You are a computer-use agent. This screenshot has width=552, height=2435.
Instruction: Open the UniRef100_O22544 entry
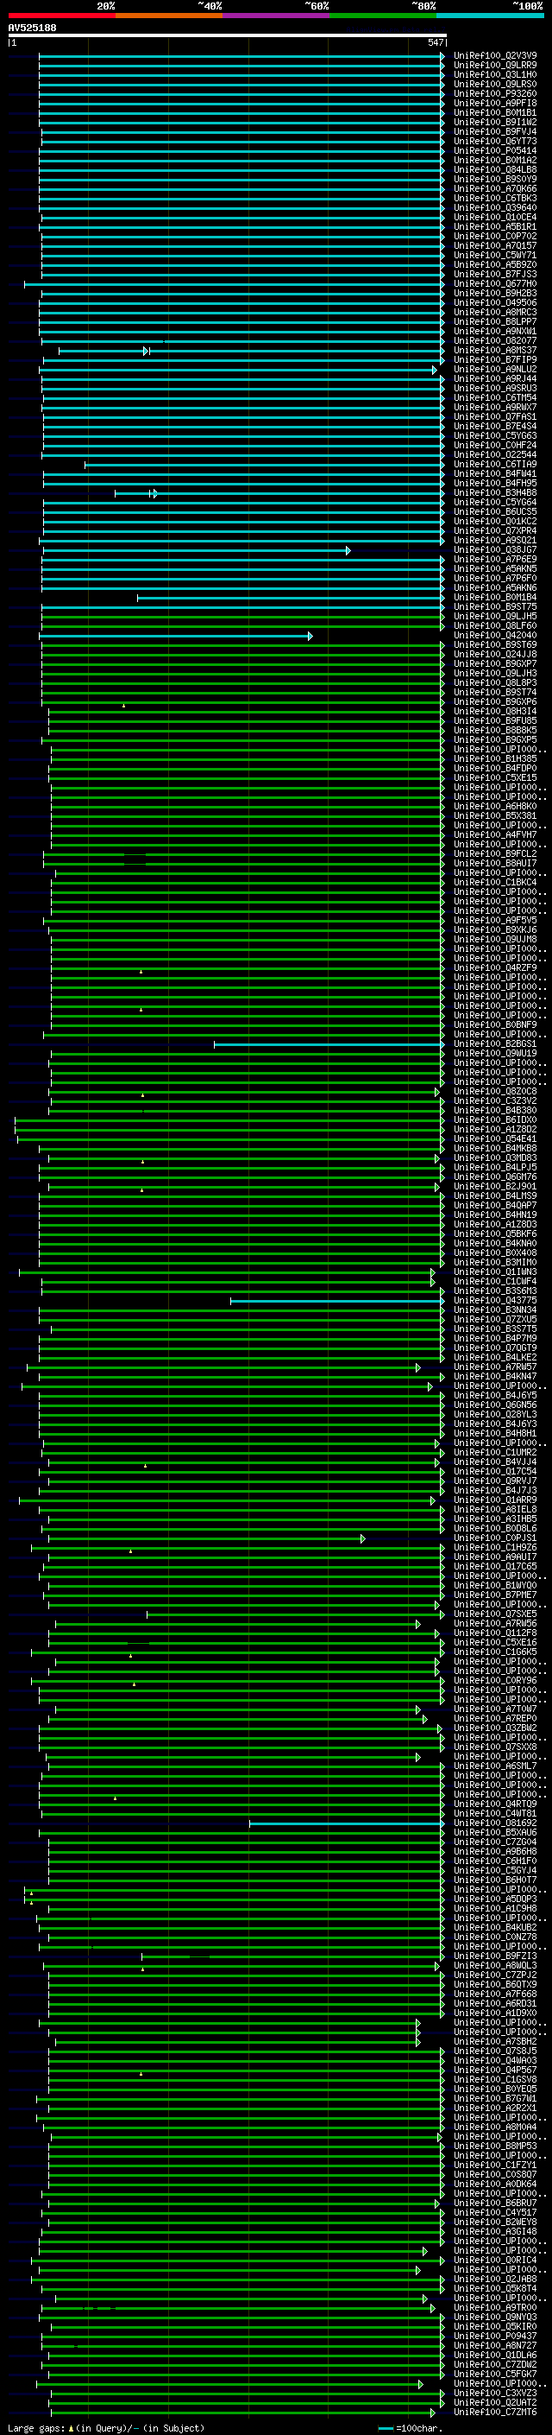495,454
